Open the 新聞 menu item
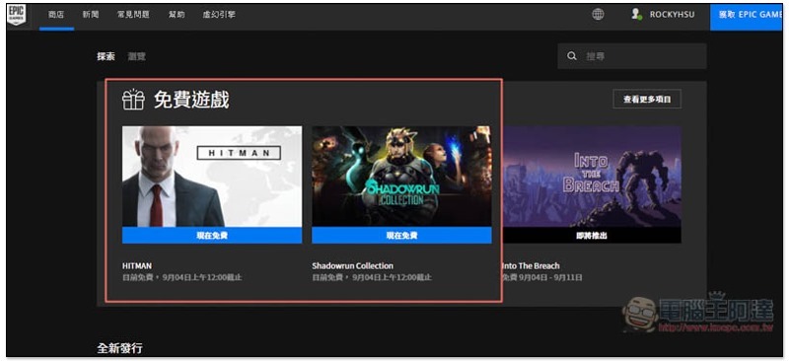The height and width of the screenshot is (361, 789). [x=91, y=15]
